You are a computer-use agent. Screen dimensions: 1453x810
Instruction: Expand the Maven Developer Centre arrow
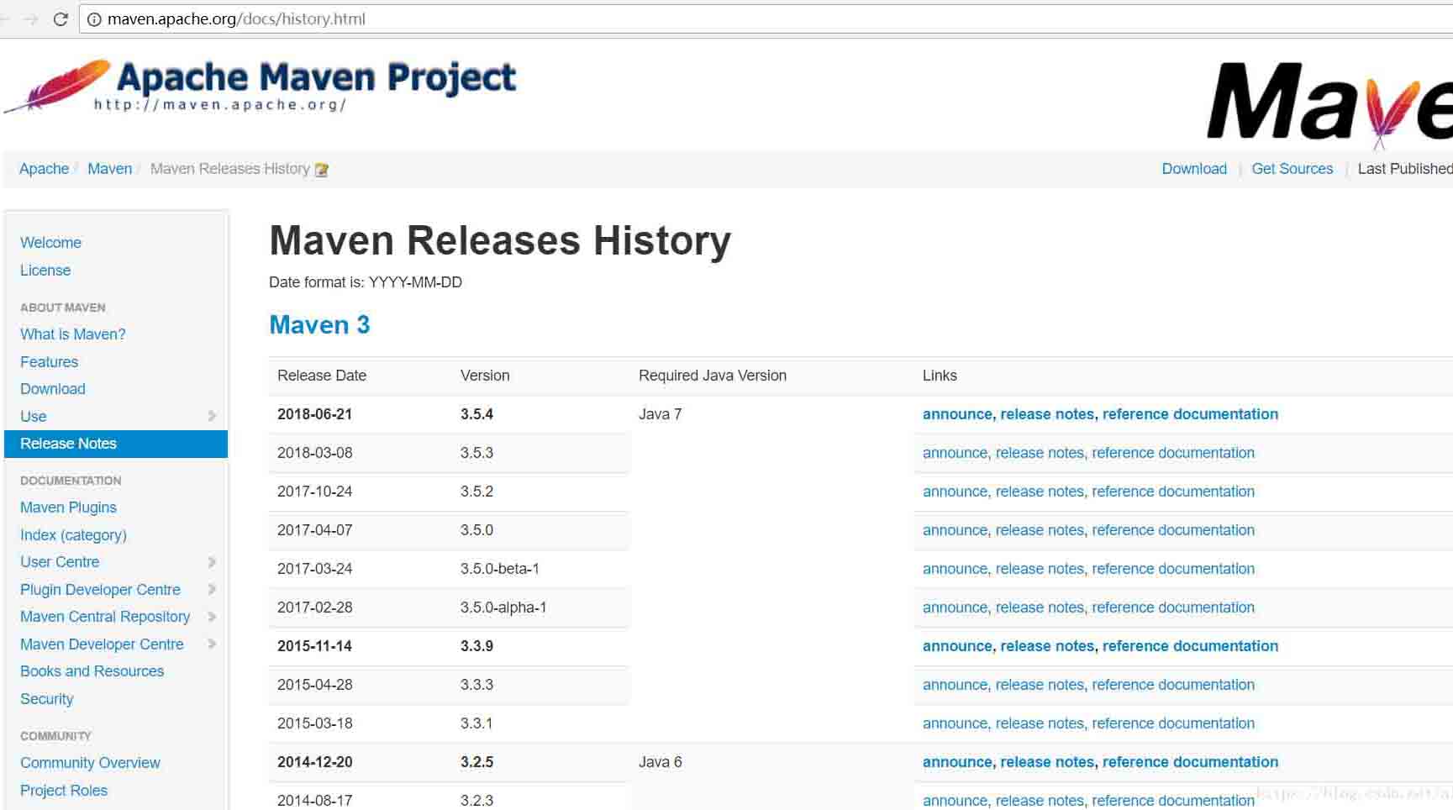point(212,644)
